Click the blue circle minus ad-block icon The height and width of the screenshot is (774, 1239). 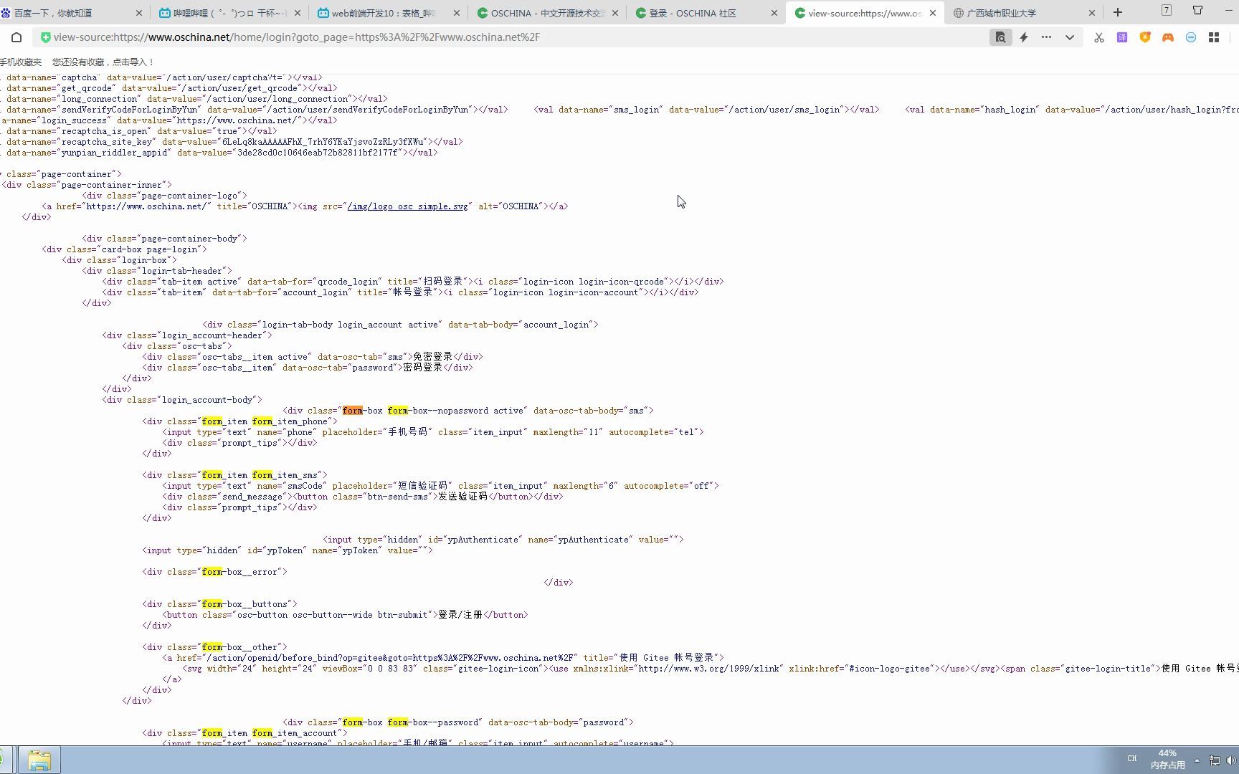point(1191,37)
